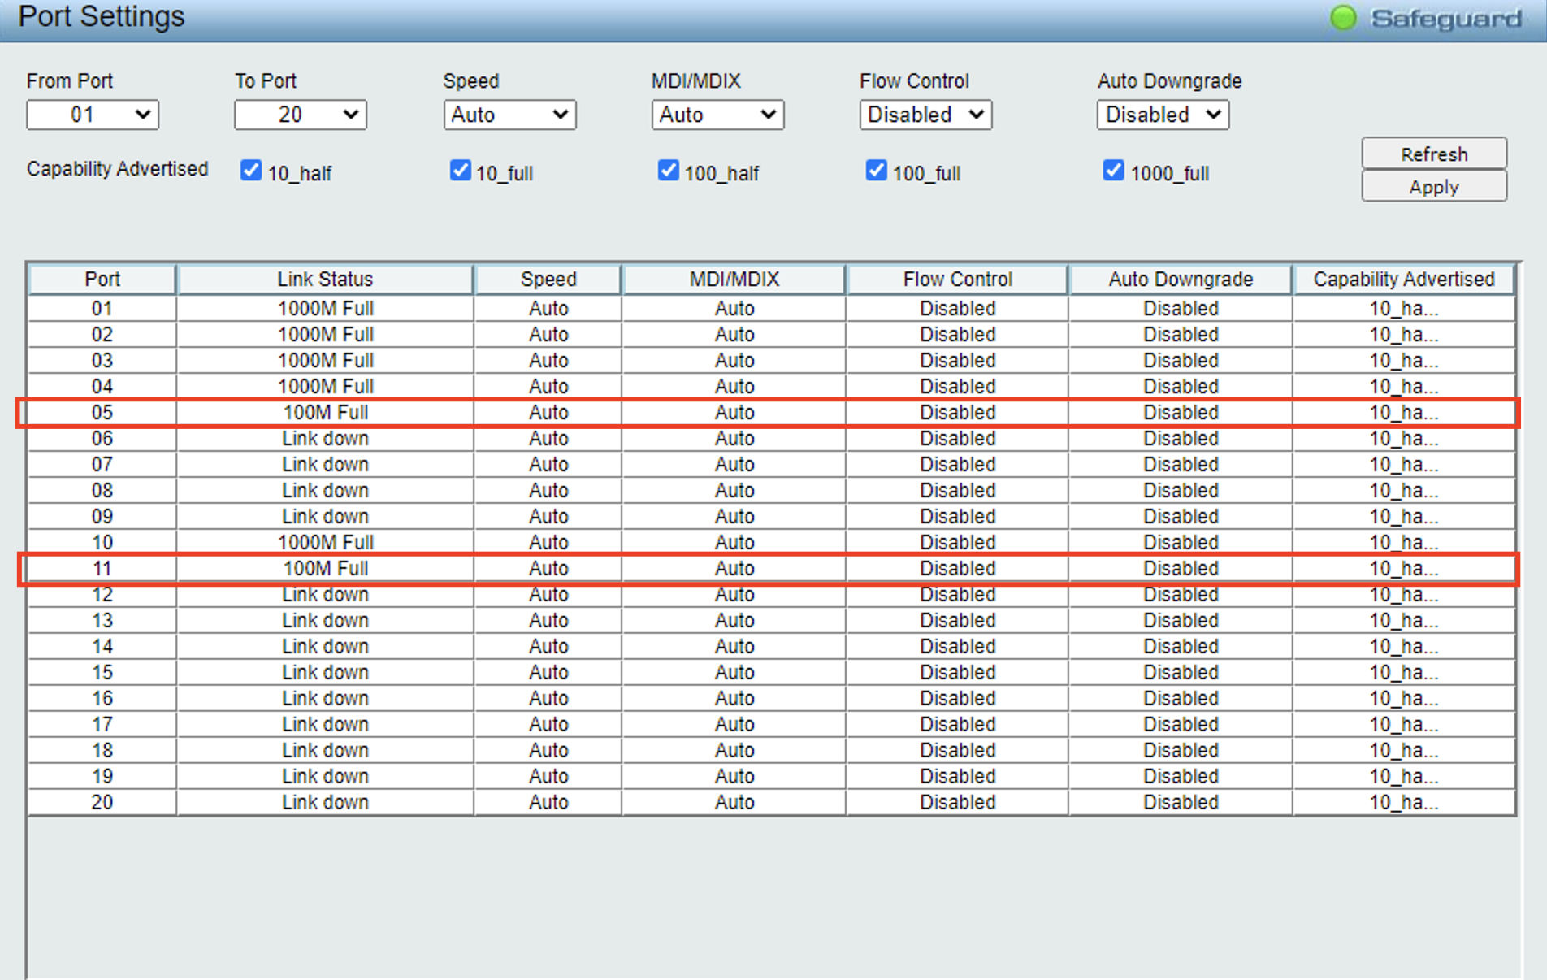1547x980 pixels.
Task: Toggle the 10_half capability checkbox
Action: point(251,171)
